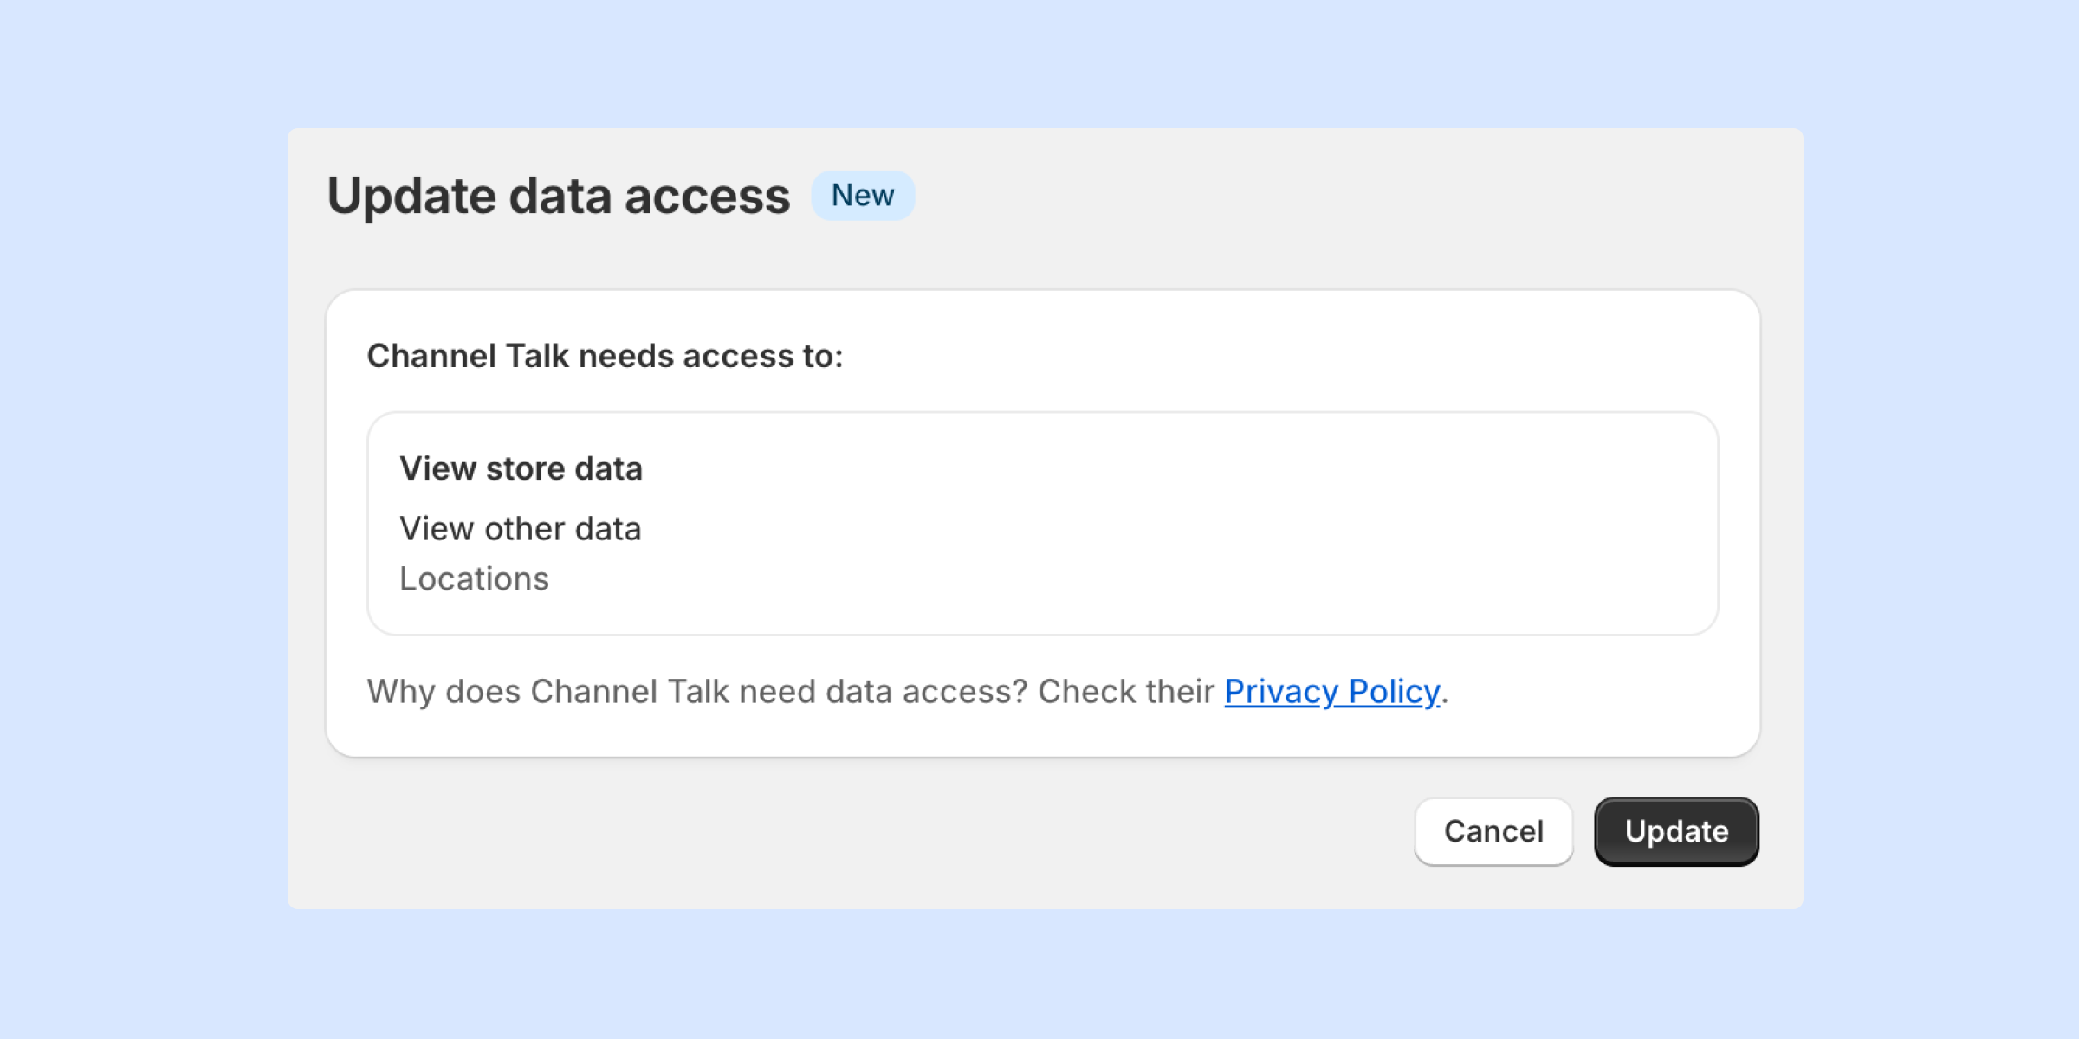The width and height of the screenshot is (2079, 1039).
Task: Click the words Check their before link
Action: coord(1126,692)
